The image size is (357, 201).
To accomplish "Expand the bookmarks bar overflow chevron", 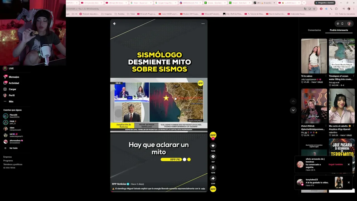I will click(330, 14).
